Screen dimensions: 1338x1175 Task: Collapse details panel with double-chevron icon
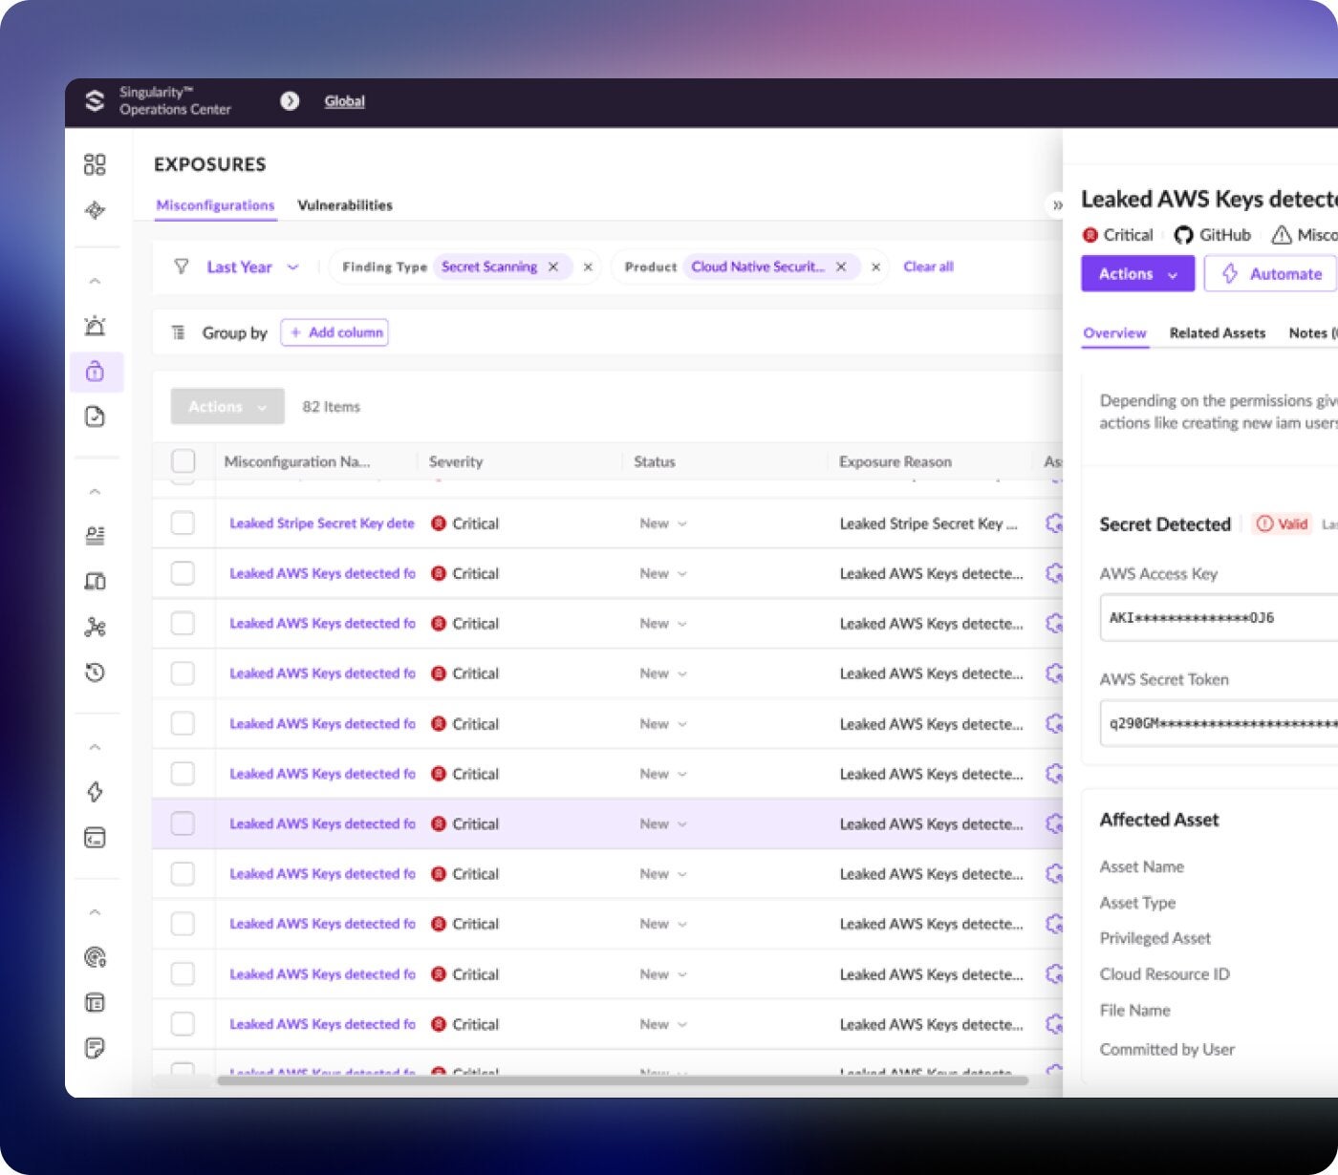tap(1057, 205)
